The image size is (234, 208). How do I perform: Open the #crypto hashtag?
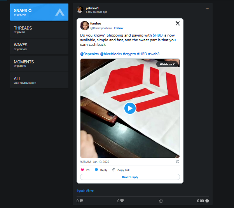pyautogui.click(x=129, y=54)
